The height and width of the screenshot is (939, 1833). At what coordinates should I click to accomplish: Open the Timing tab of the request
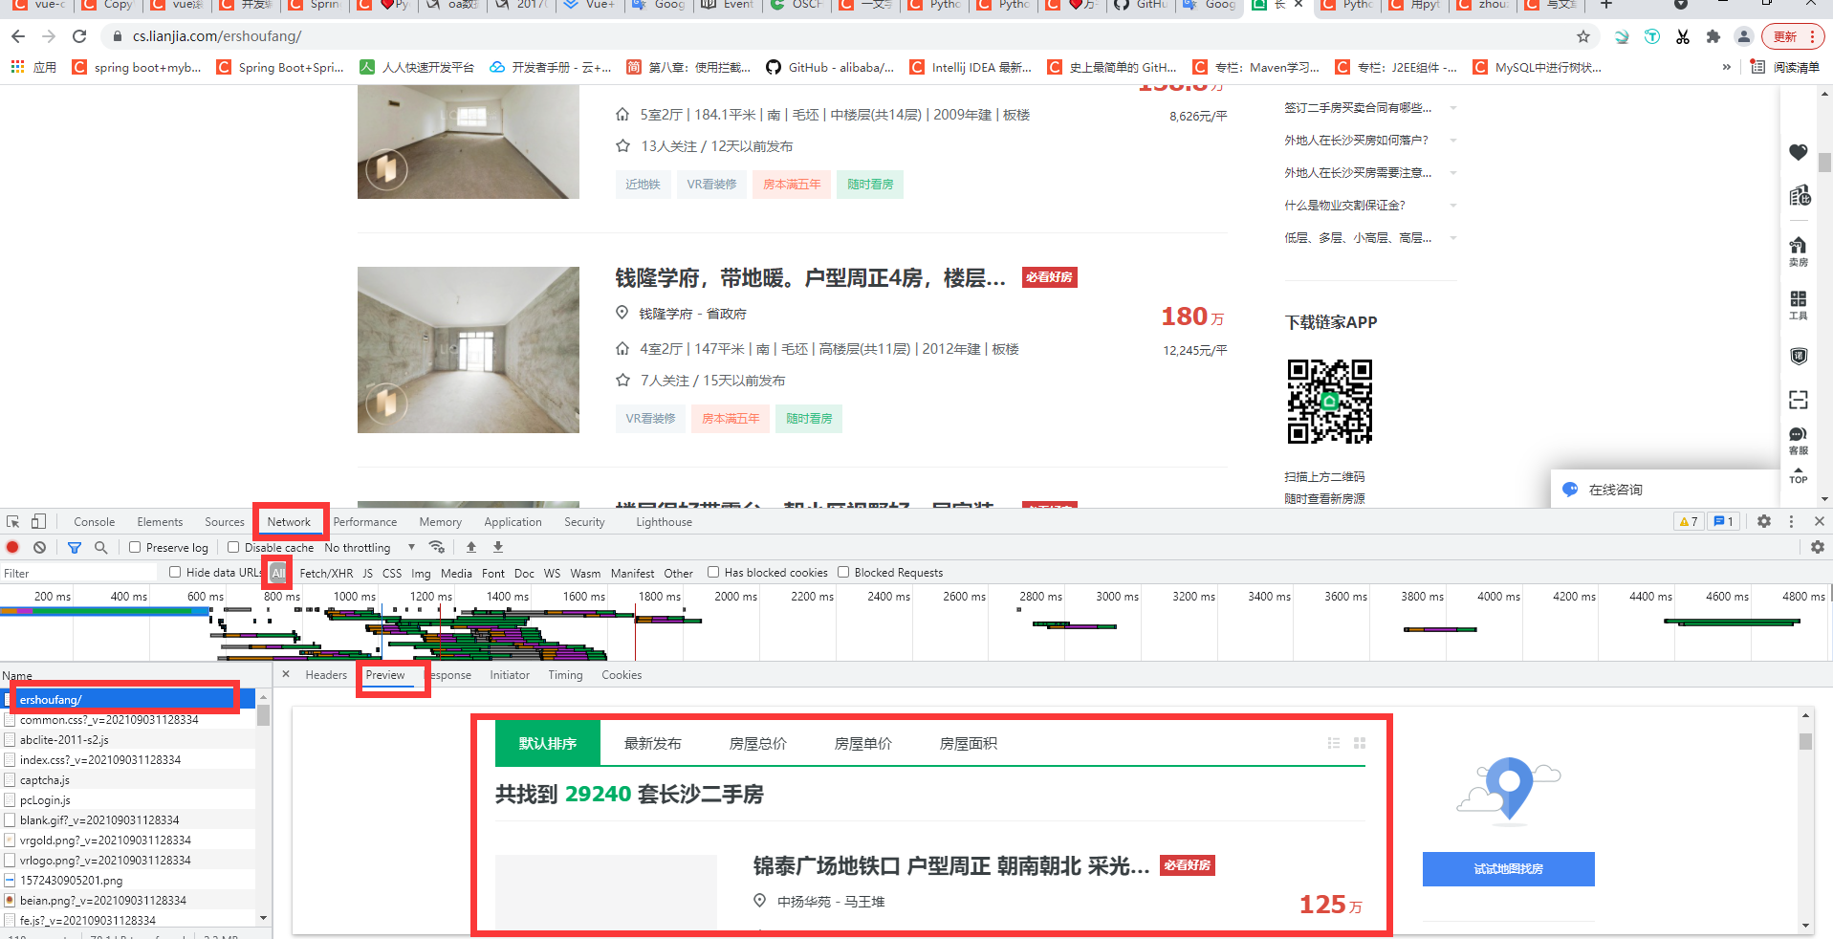point(565,674)
